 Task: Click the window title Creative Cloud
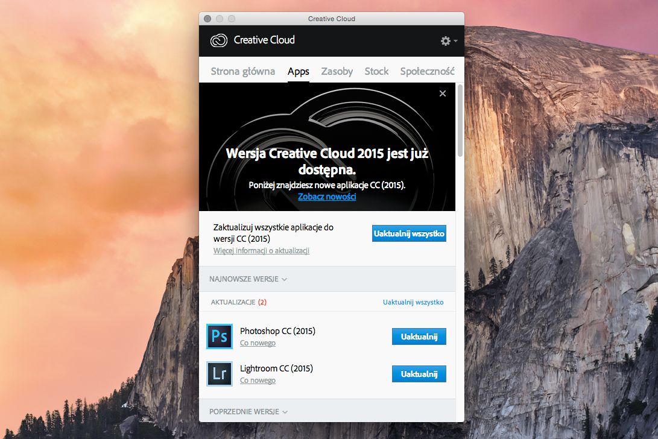point(332,19)
